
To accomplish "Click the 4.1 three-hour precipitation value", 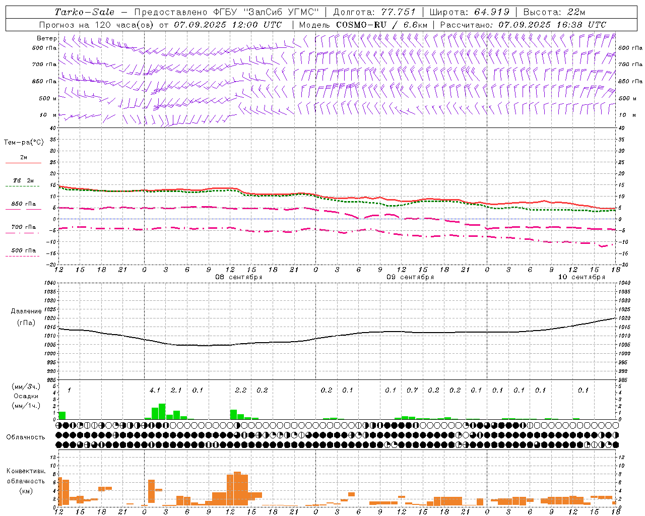I will pyautogui.click(x=155, y=391).
